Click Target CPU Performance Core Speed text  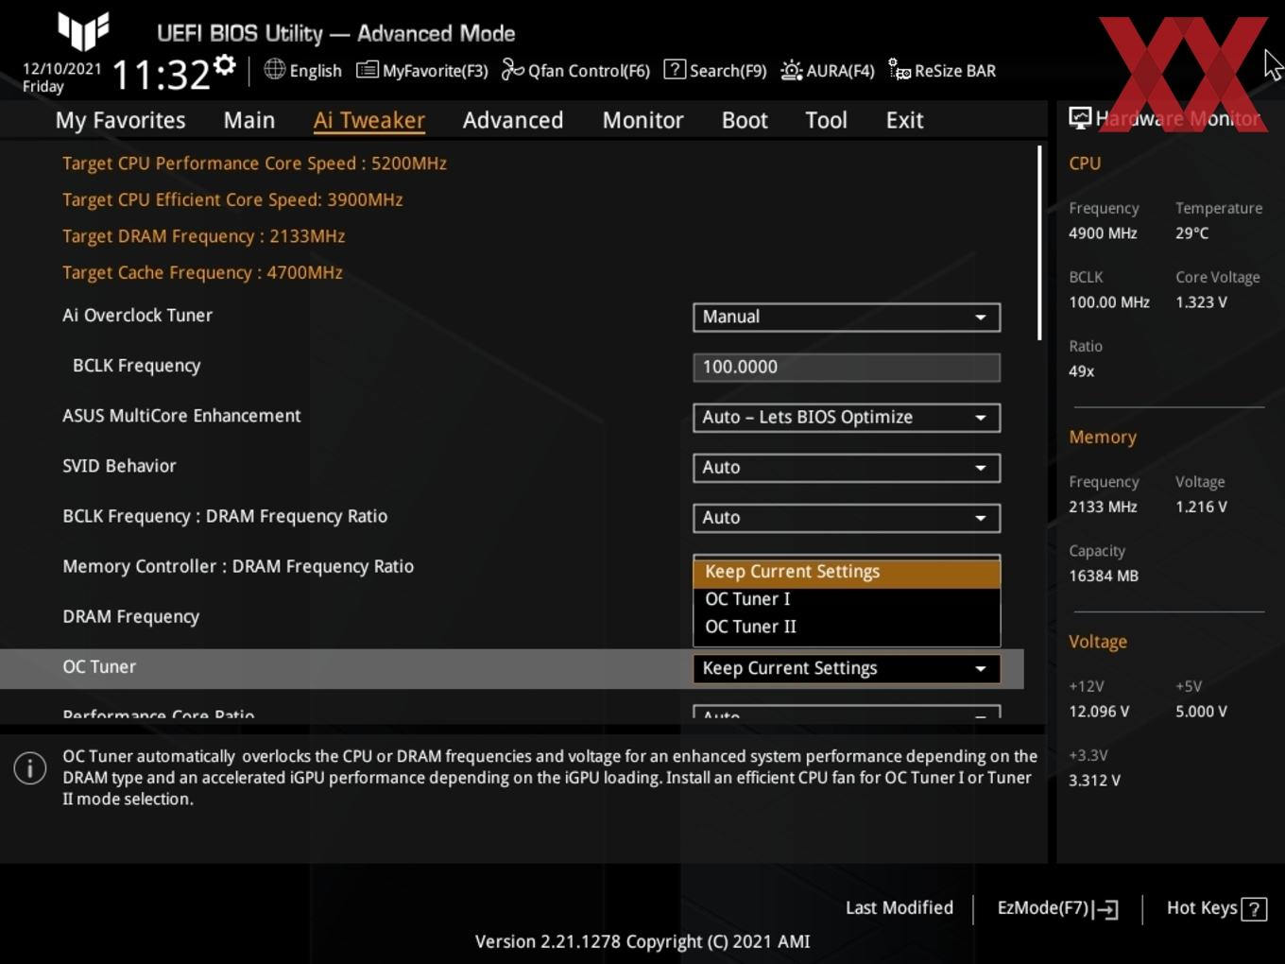pyautogui.click(x=254, y=164)
